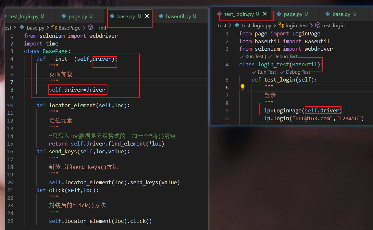Viewport: 373px width, 230px height.
Task: Click Run Test above class login_test
Action: click(x=252, y=57)
